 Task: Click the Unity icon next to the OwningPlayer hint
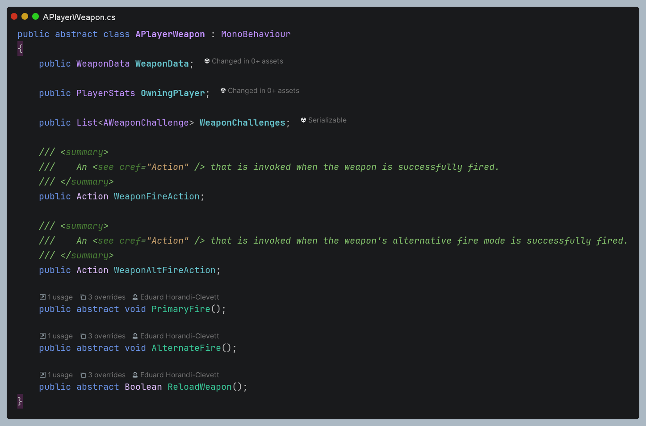[223, 91]
